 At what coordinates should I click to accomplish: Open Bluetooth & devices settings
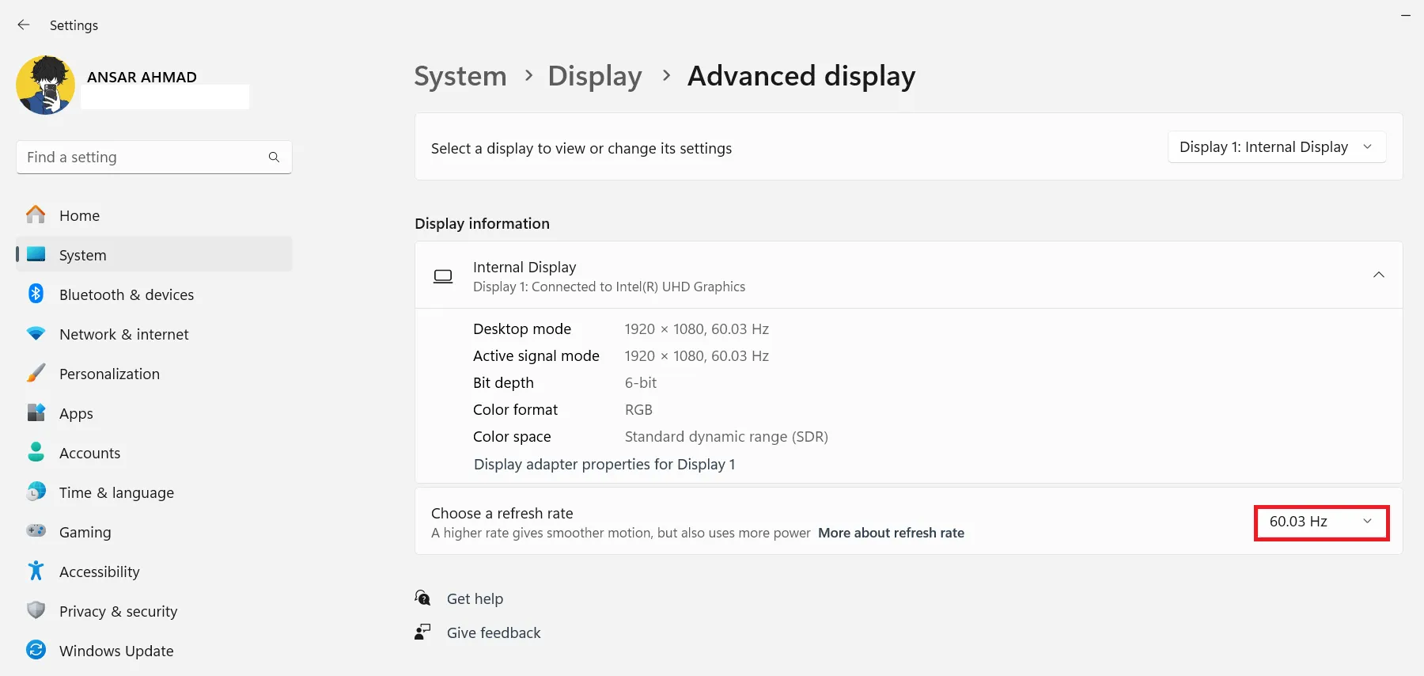coord(126,294)
